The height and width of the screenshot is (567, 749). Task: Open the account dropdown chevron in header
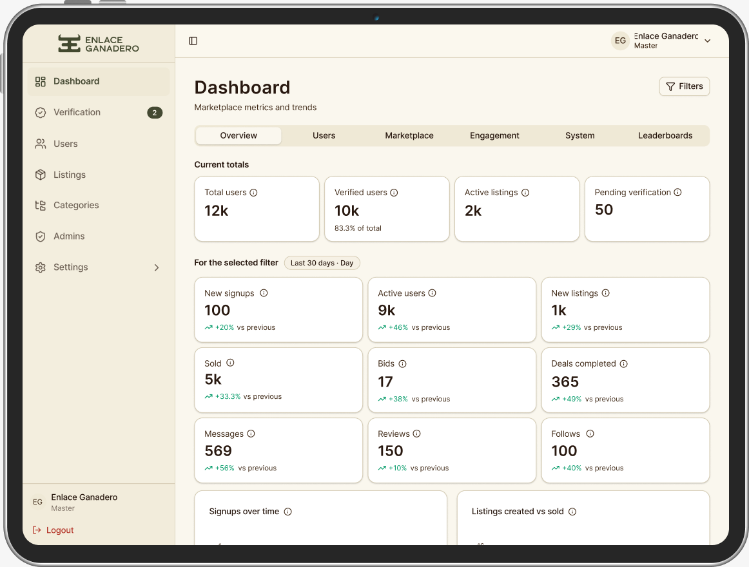(708, 41)
